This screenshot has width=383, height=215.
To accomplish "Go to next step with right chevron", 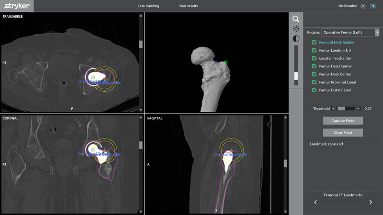I will (371, 202).
